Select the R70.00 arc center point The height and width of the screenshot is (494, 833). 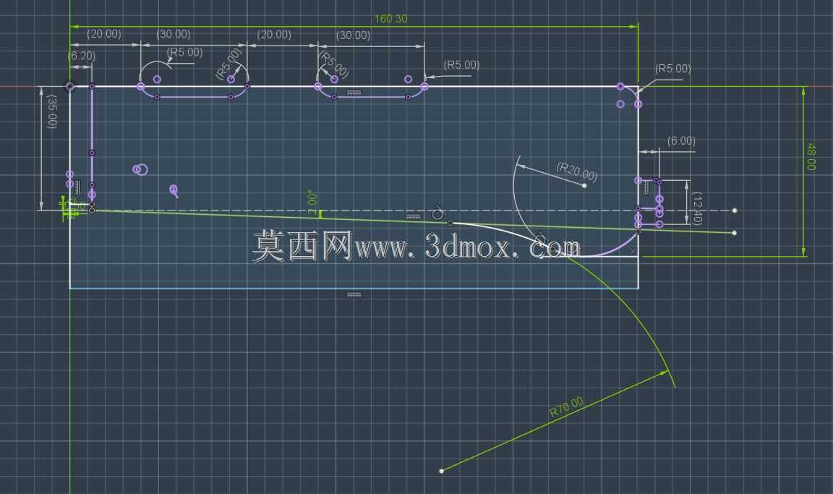[x=442, y=471]
